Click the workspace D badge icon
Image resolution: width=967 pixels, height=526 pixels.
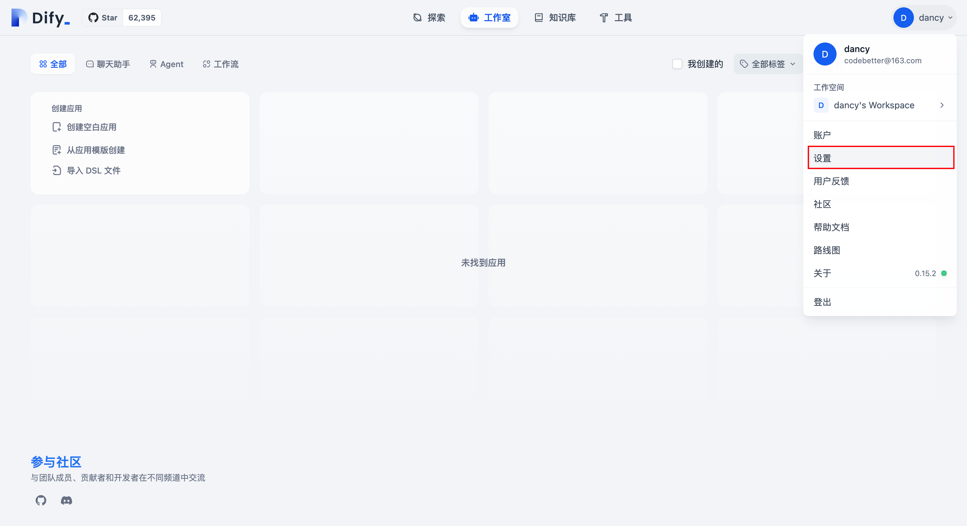(x=821, y=105)
